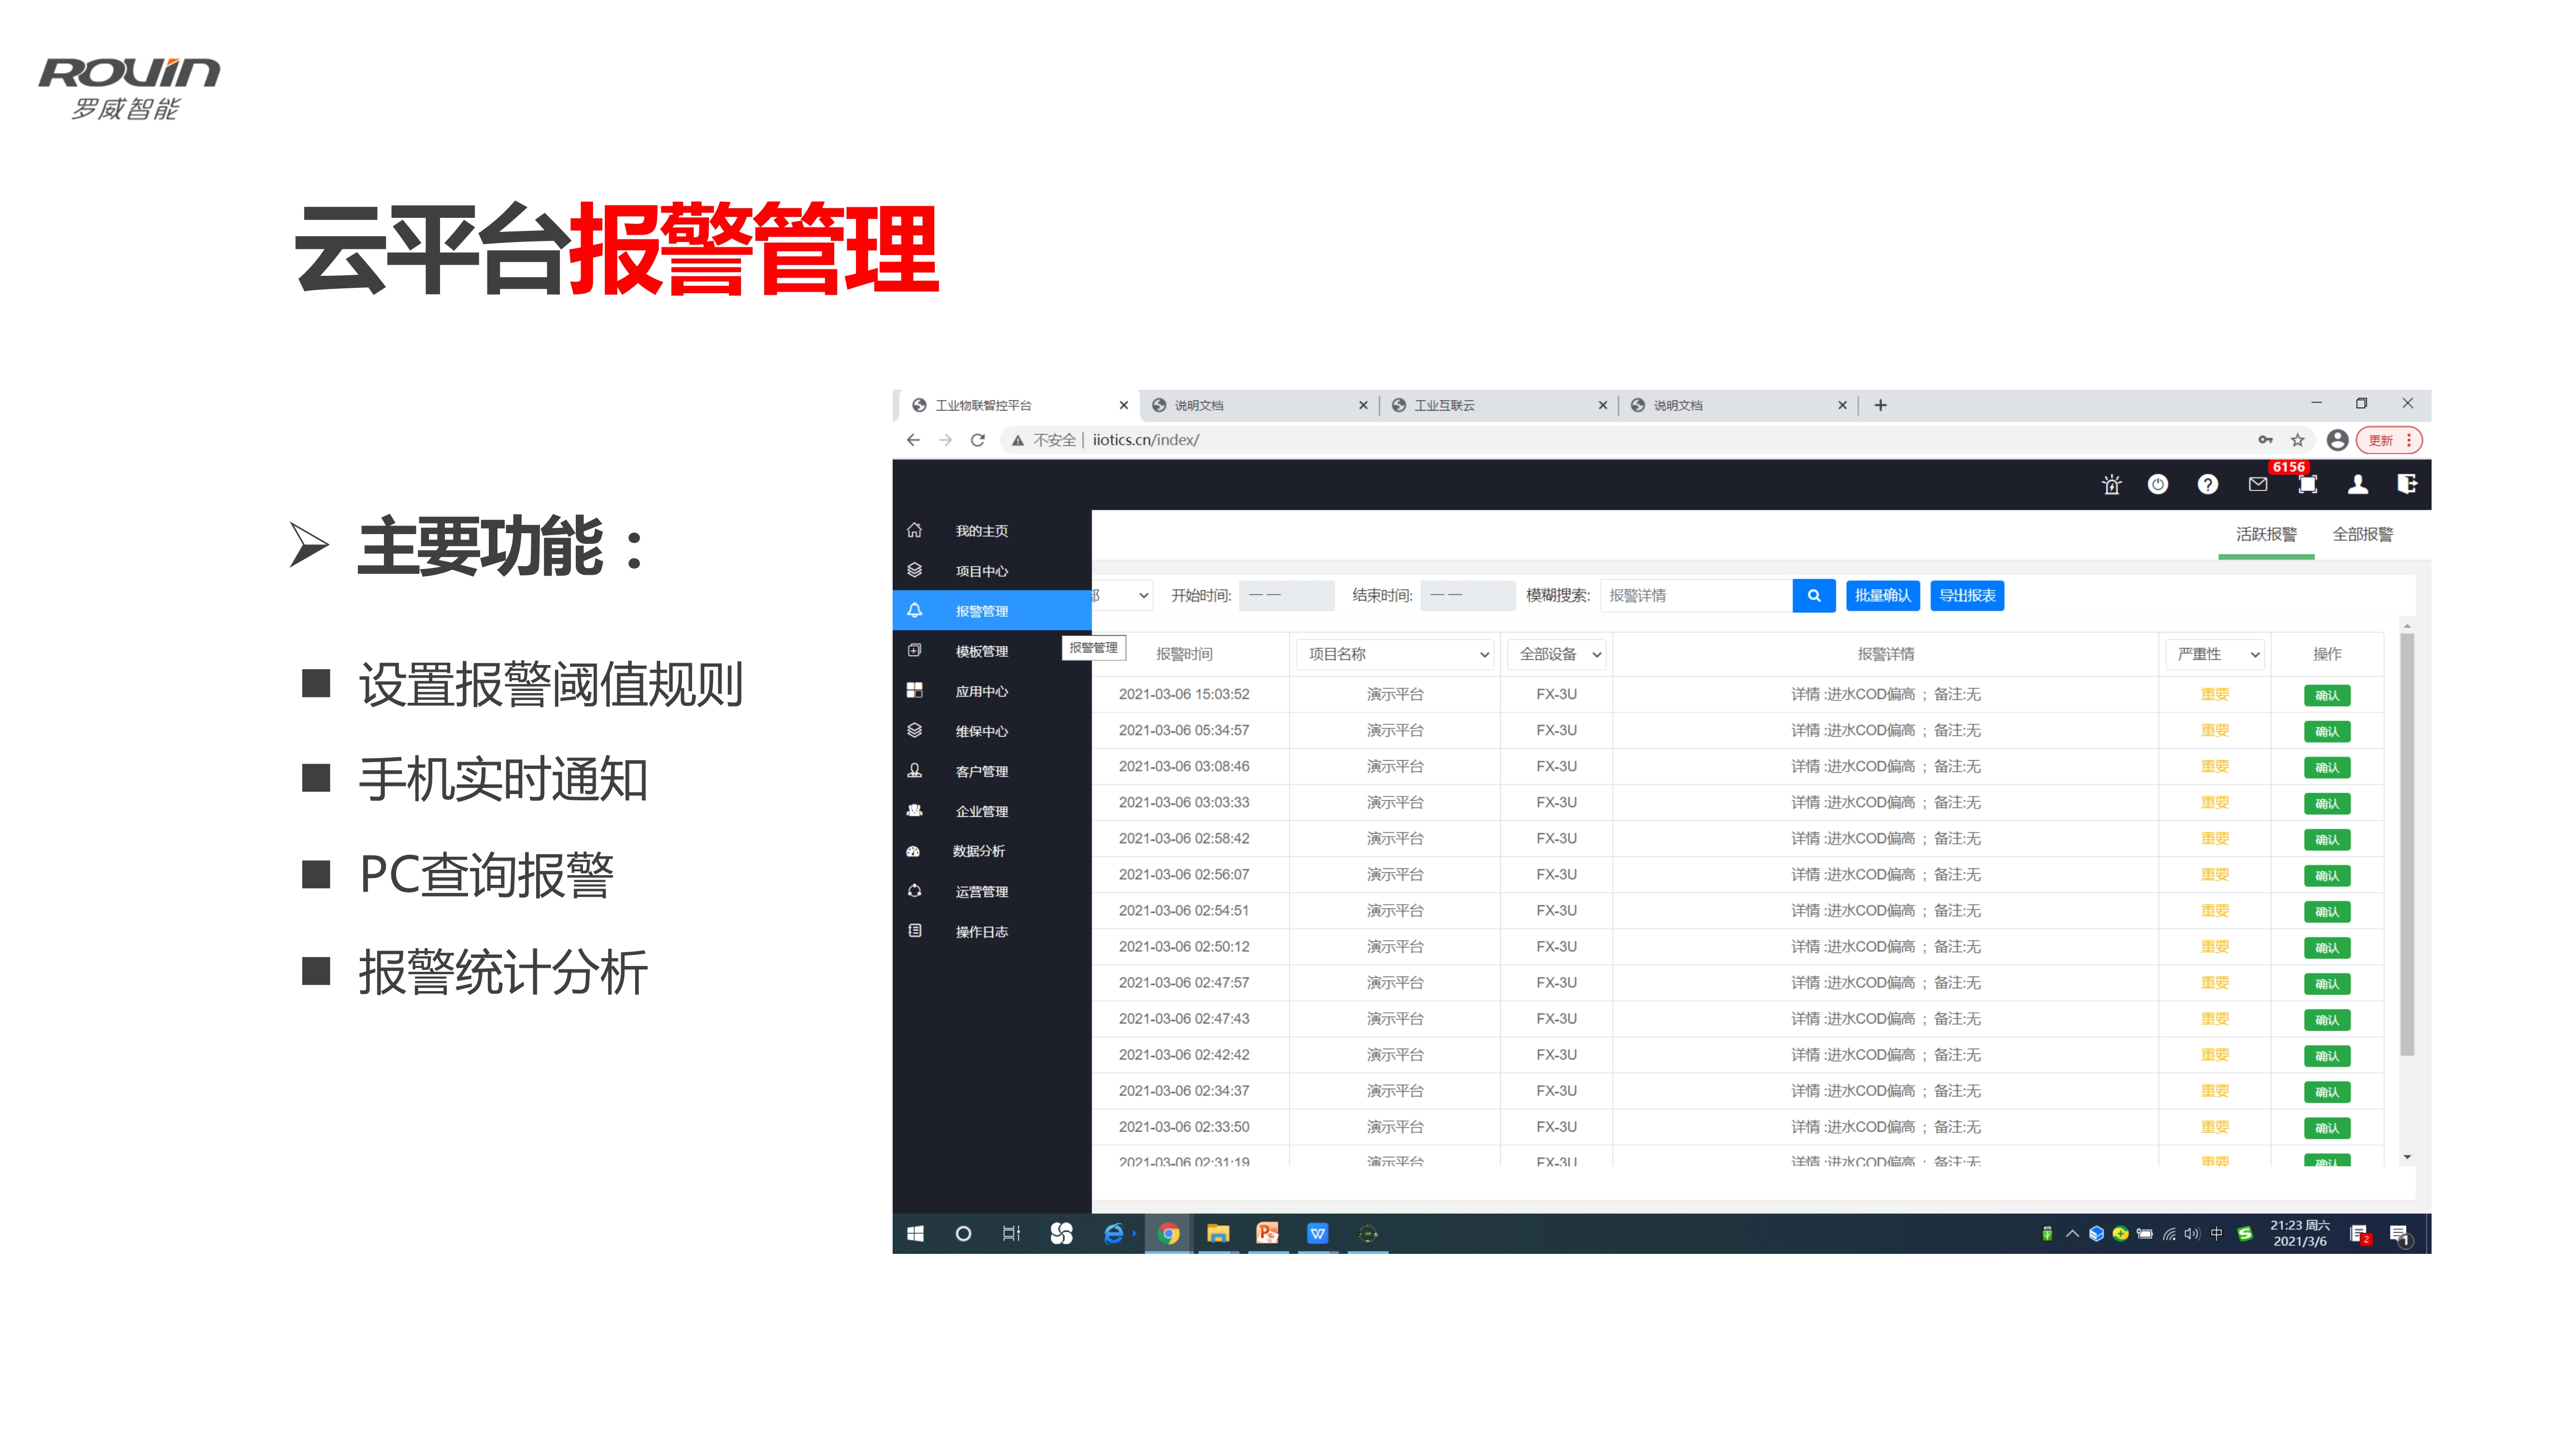Image resolution: width=2576 pixels, height=1449 pixels.
Task: Open 操作日志 in the sidebar menu
Action: tap(991, 931)
